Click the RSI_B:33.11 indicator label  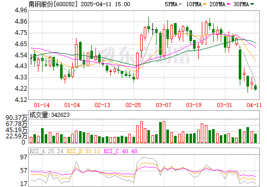[x=83, y=151]
